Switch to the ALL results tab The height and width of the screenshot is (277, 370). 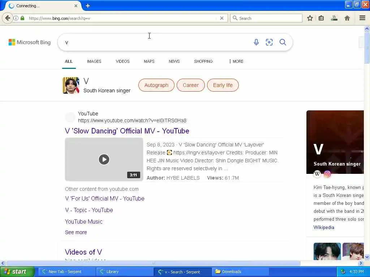pyautogui.click(x=69, y=61)
